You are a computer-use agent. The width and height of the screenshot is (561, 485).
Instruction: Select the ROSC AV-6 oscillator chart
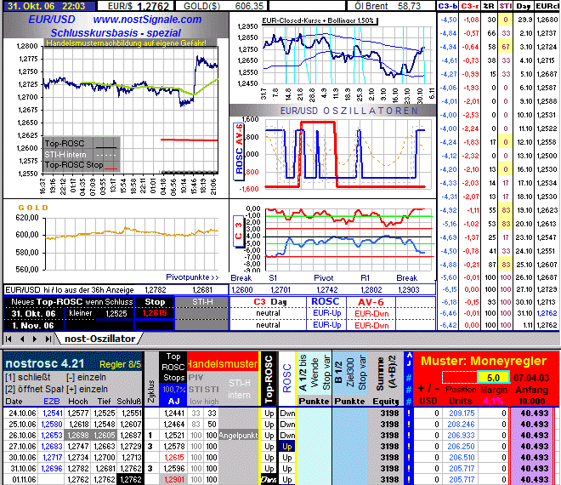332,155
